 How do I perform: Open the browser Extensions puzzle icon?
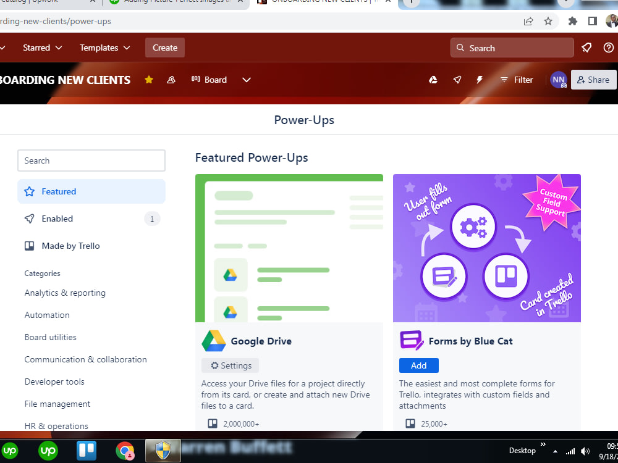(x=573, y=21)
